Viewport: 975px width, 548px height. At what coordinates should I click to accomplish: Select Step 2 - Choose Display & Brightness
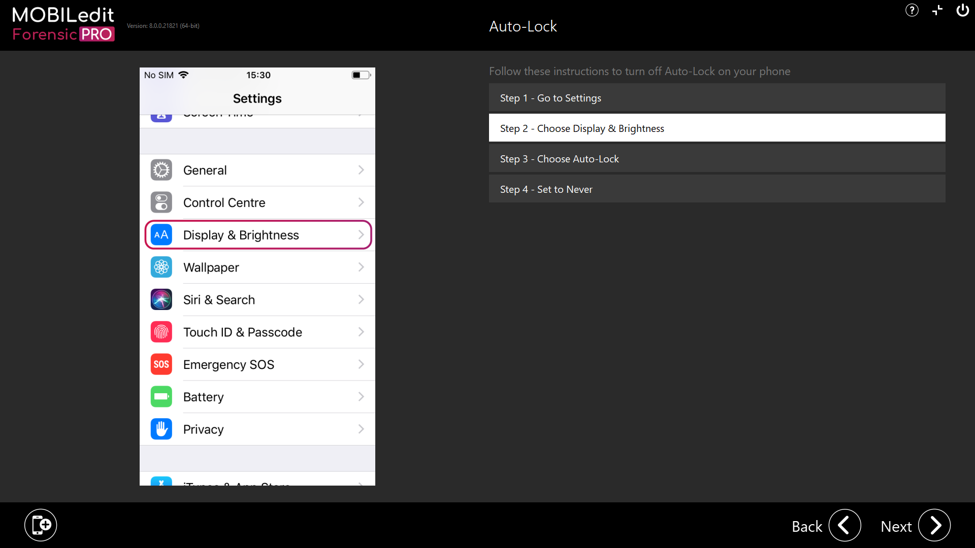pyautogui.click(x=717, y=128)
